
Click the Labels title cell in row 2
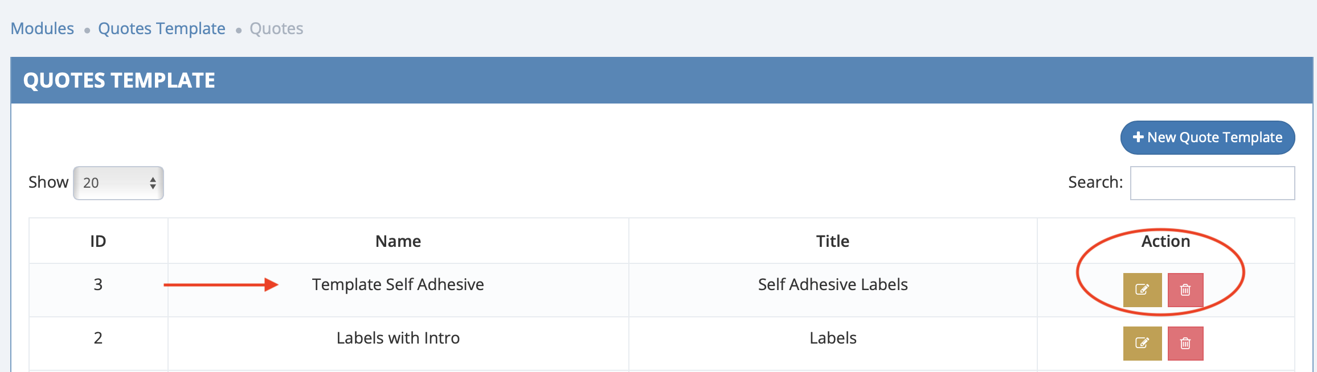[832, 338]
